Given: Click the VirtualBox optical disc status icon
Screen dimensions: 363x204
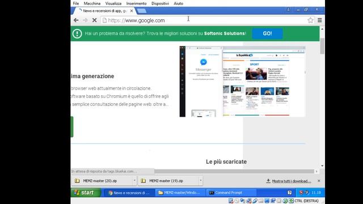Looking at the screenshot, I should (237, 201).
